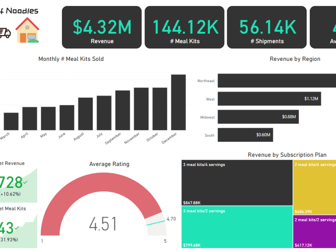Click the December bar in monthly chart
Screen dimensions: 336x252
pyautogui.click(x=178, y=102)
